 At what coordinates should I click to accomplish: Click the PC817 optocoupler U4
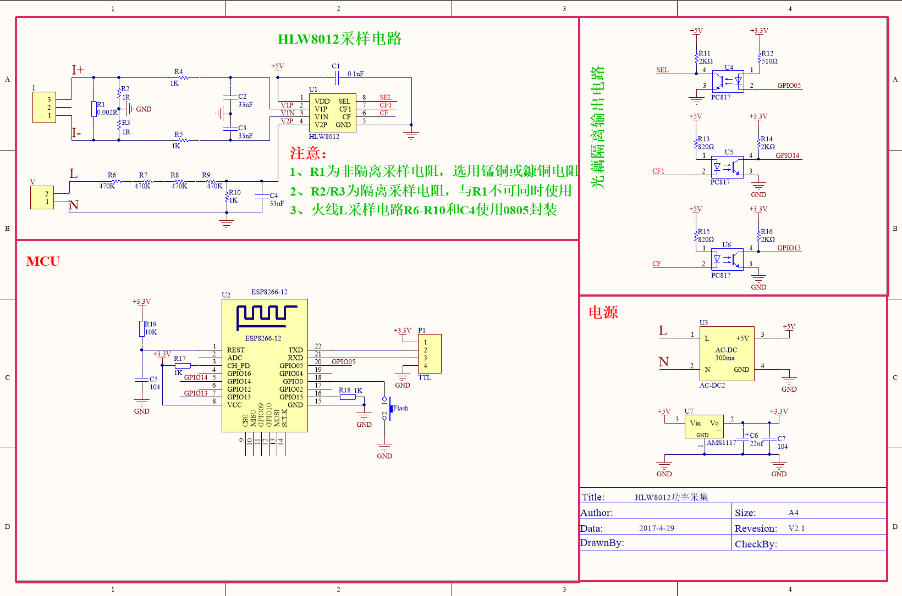coord(728,81)
